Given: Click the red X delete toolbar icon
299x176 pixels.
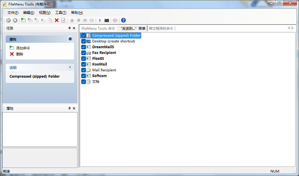Looking at the screenshot, I should point(57,20).
